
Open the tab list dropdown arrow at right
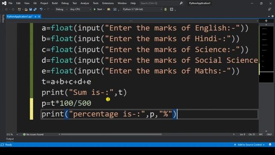pyautogui.click(x=269, y=16)
